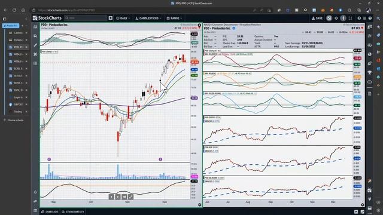This screenshot has width=383, height=215.
Task: Open the user account icon
Action: [x=359, y=19]
